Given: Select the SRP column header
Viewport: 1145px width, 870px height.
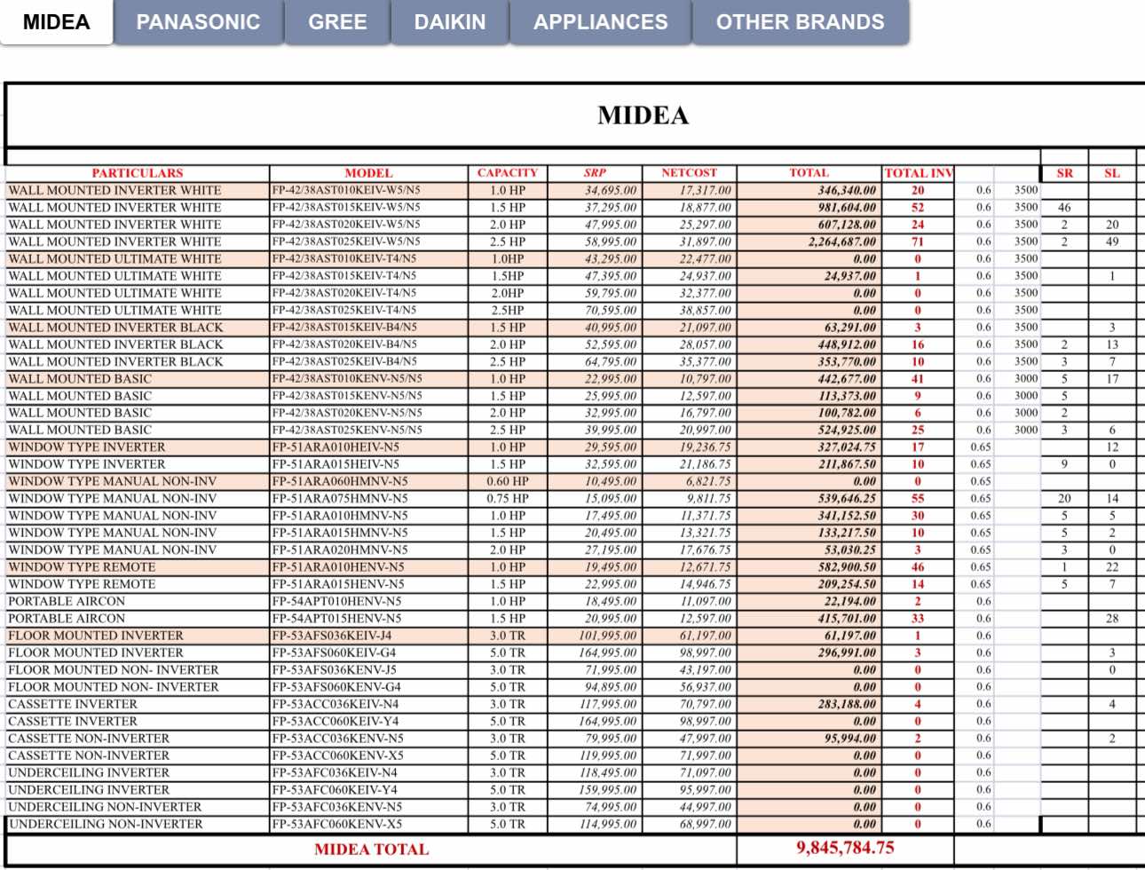Looking at the screenshot, I should 595,173.
